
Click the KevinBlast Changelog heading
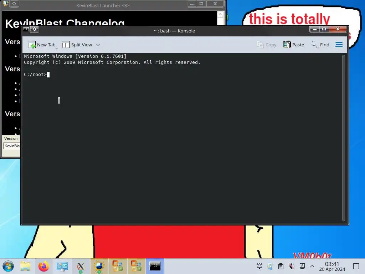(65, 23)
